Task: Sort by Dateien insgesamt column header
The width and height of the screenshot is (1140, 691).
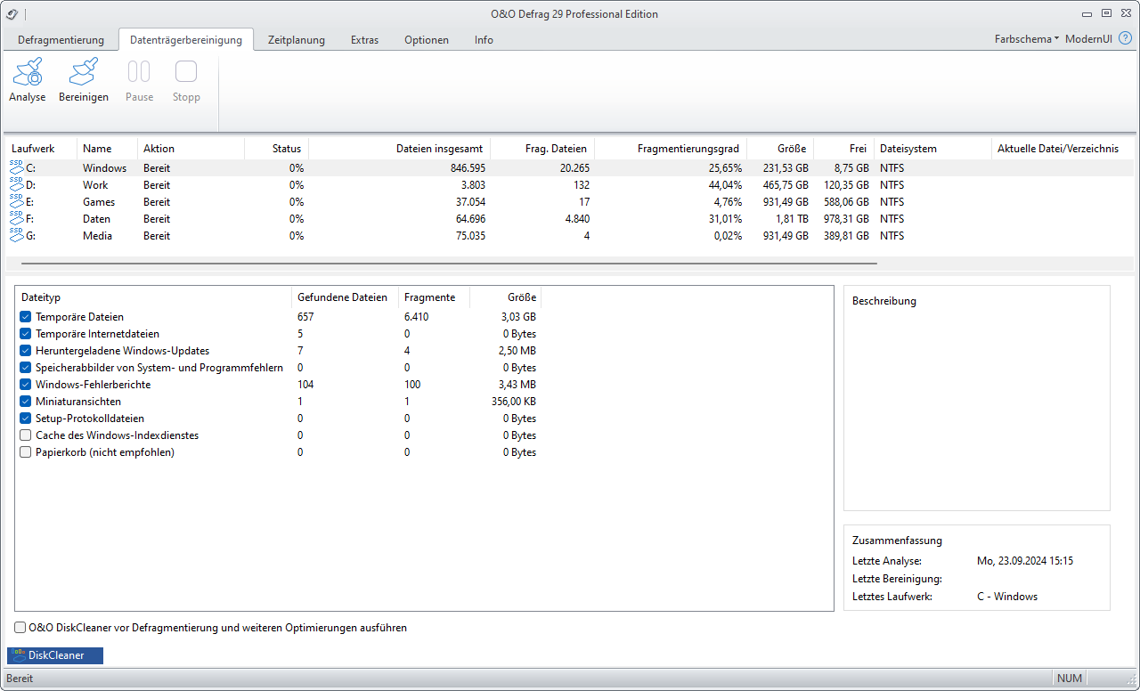Action: tap(399, 149)
